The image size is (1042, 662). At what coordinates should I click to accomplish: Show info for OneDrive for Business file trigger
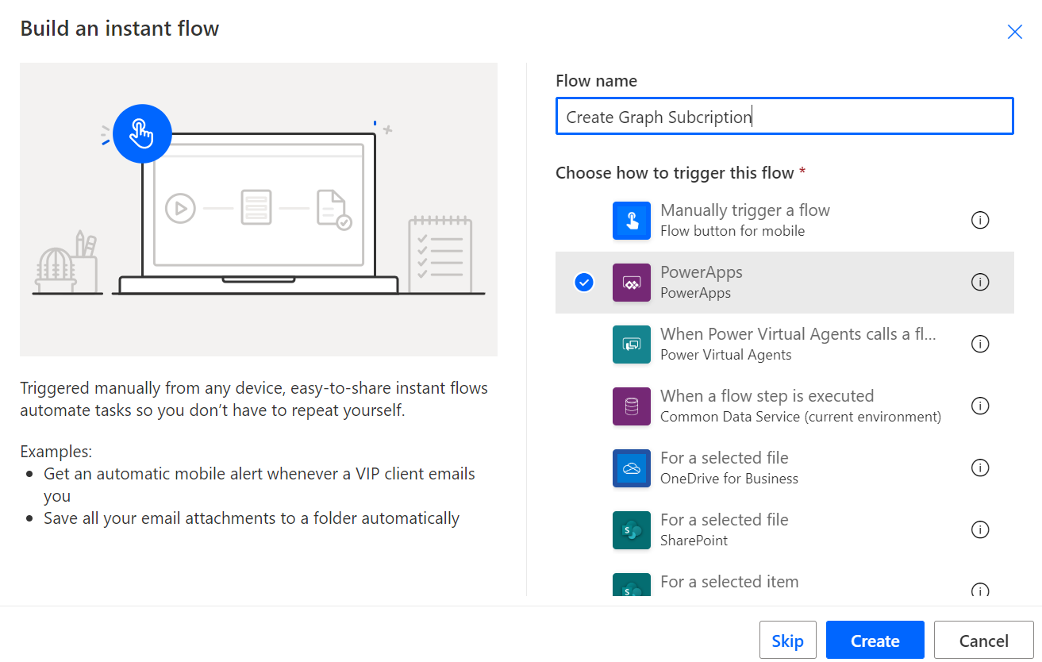click(x=980, y=468)
